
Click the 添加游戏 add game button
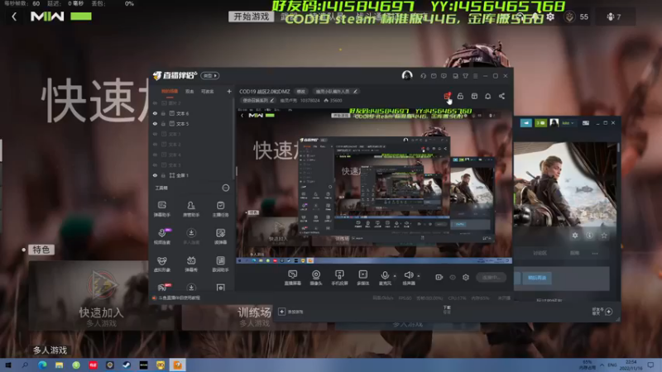click(x=291, y=312)
